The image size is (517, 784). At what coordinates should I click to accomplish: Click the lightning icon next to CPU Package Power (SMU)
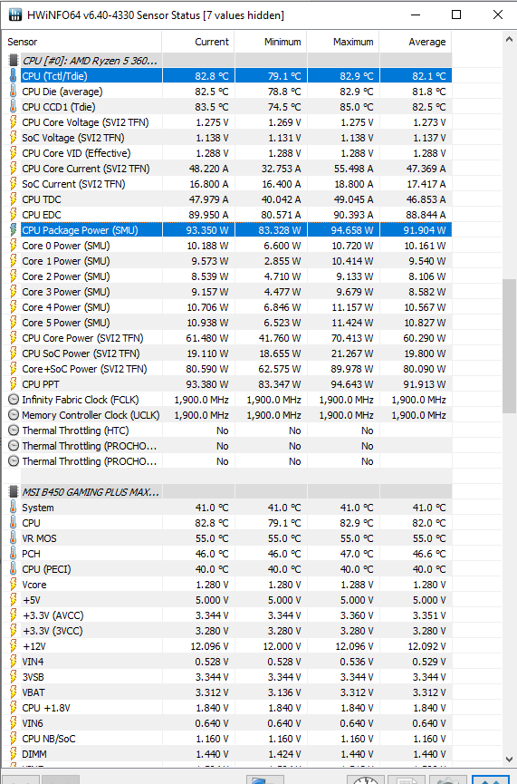[x=14, y=230]
